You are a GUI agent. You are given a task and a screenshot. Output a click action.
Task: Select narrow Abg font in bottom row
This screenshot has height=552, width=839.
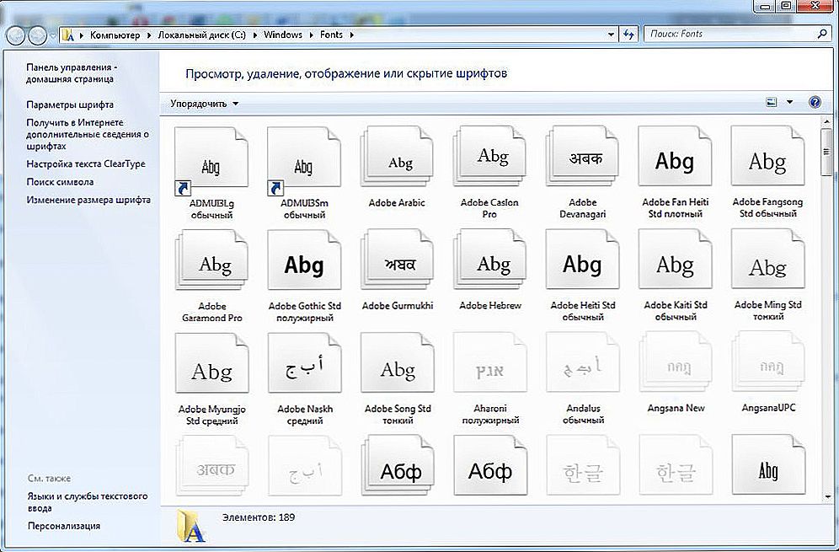click(x=768, y=464)
